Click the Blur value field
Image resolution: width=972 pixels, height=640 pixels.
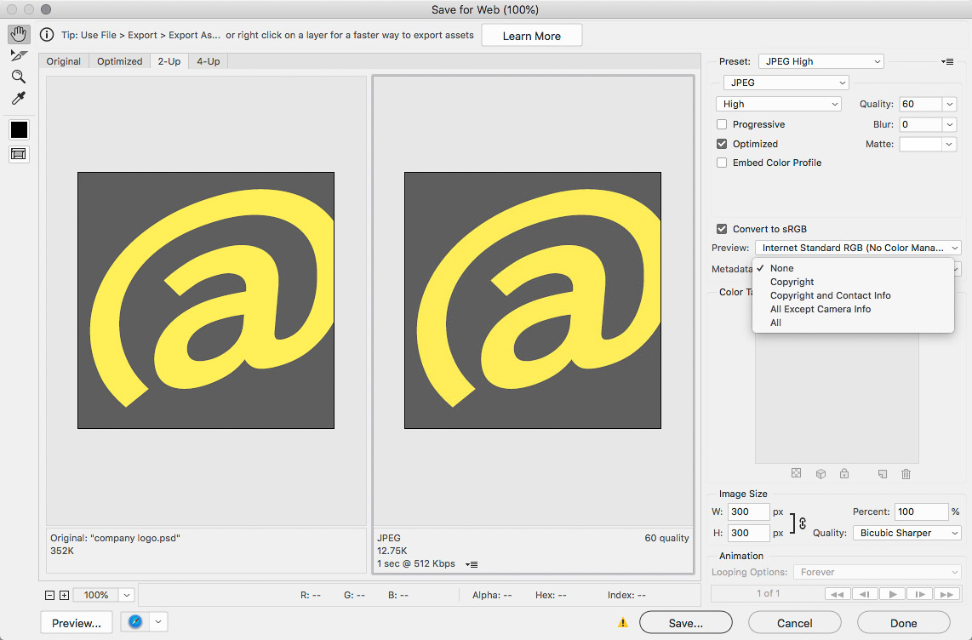point(921,124)
